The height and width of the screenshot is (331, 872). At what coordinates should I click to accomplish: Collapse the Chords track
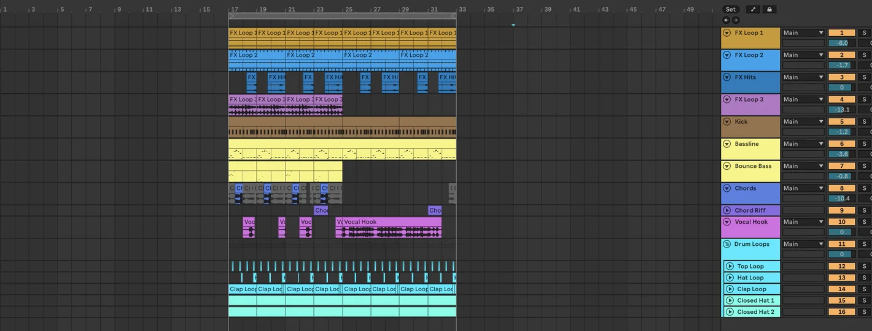point(727,188)
